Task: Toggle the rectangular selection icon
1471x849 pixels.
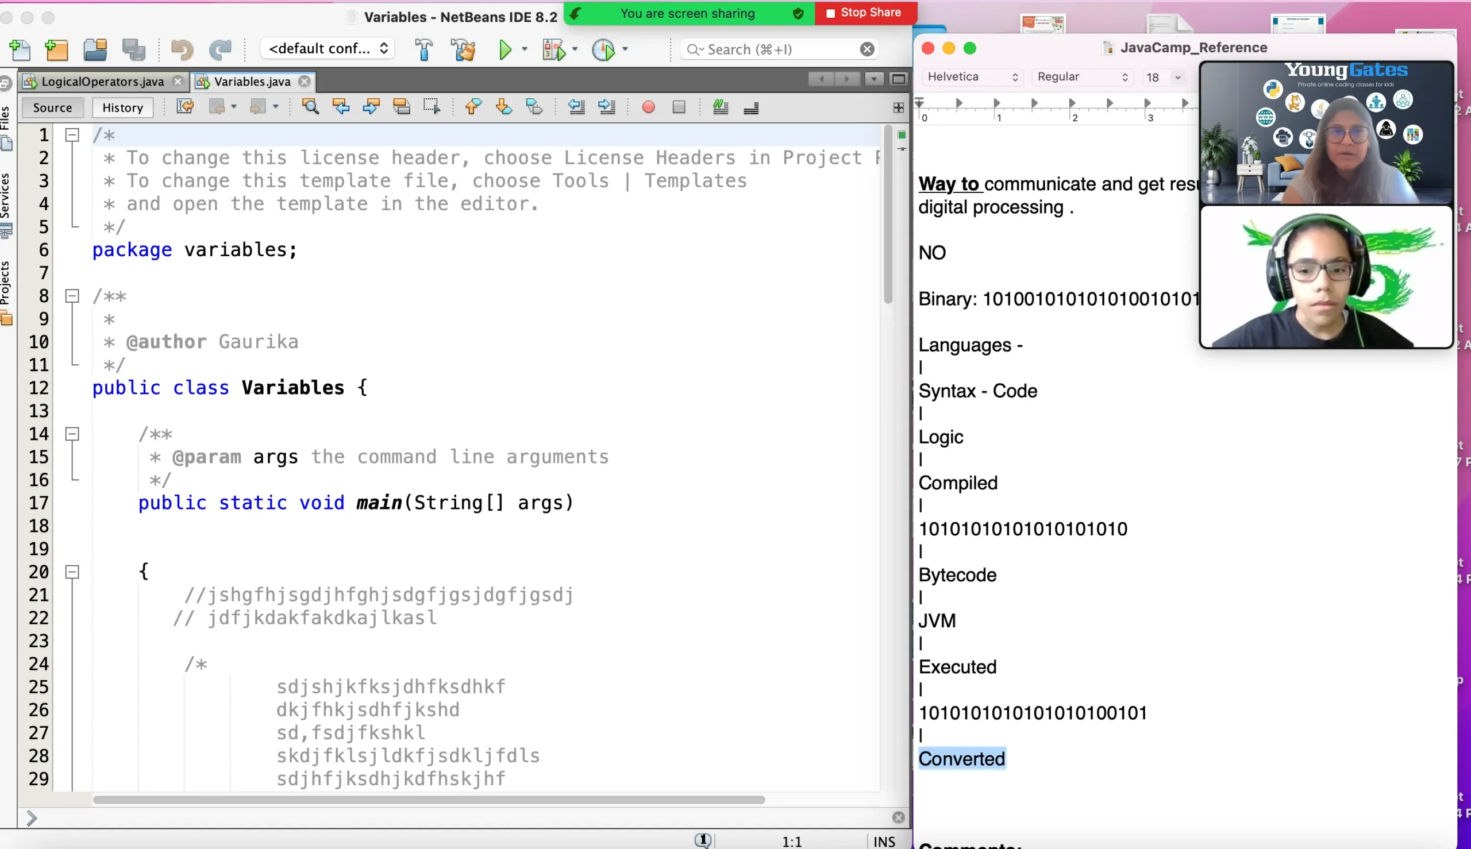Action: point(432,107)
